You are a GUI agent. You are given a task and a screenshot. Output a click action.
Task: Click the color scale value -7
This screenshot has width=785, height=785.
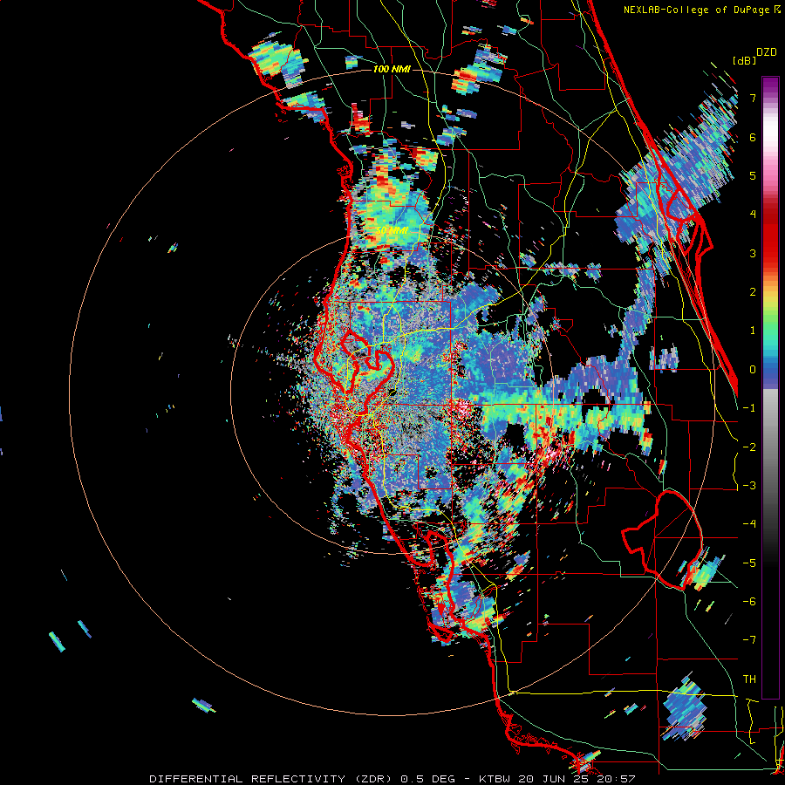pos(749,640)
